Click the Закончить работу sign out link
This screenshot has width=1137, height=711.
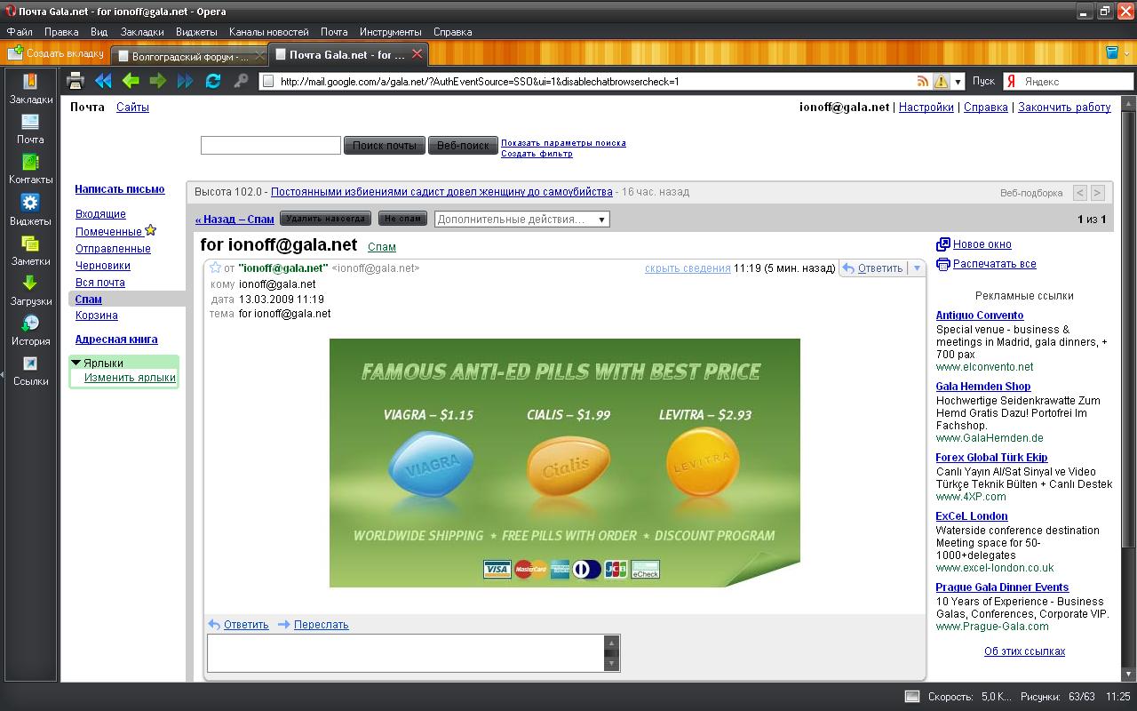coord(1064,108)
